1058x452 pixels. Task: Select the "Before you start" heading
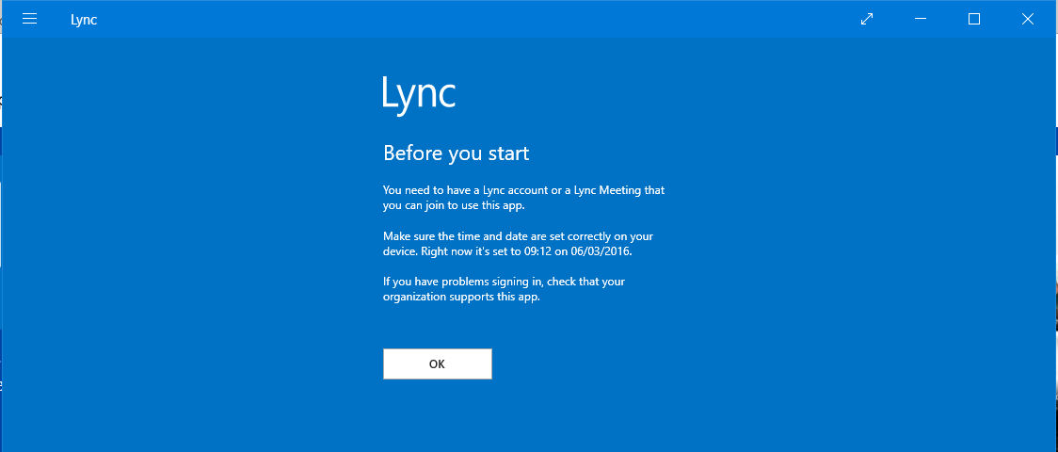tap(456, 153)
